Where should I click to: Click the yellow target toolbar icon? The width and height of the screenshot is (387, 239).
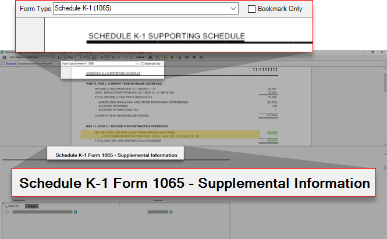(x=165, y=57)
